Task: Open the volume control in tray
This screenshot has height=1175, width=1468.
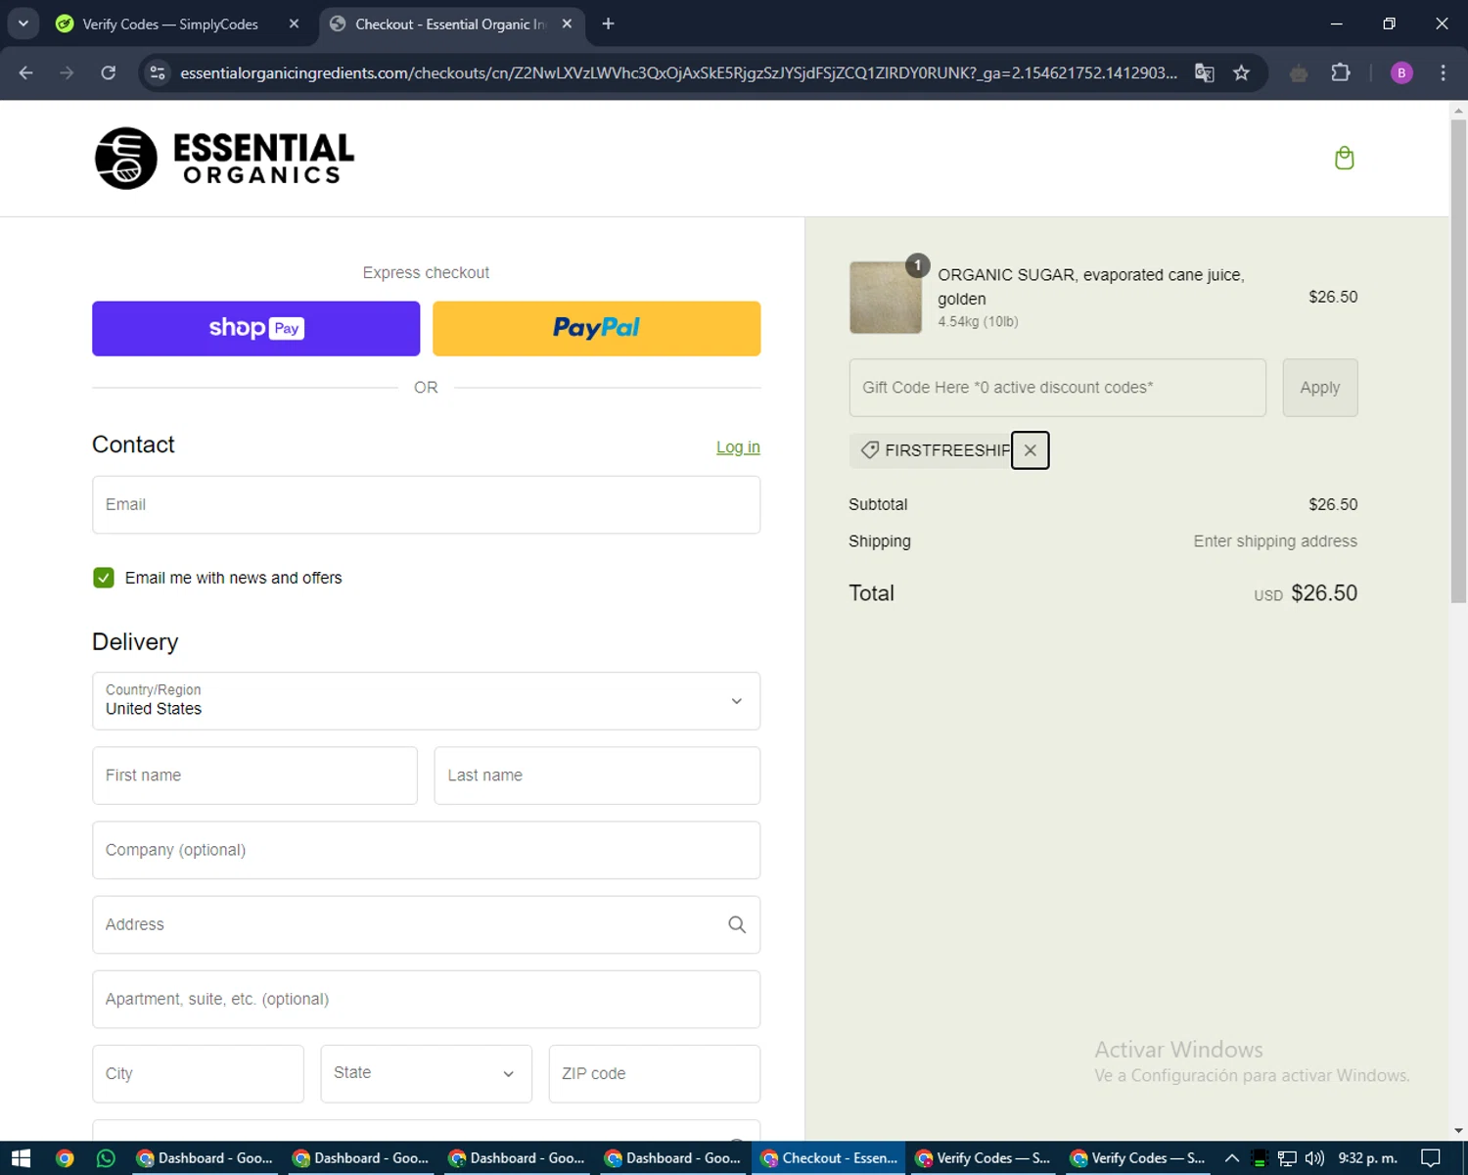Action: (1314, 1158)
